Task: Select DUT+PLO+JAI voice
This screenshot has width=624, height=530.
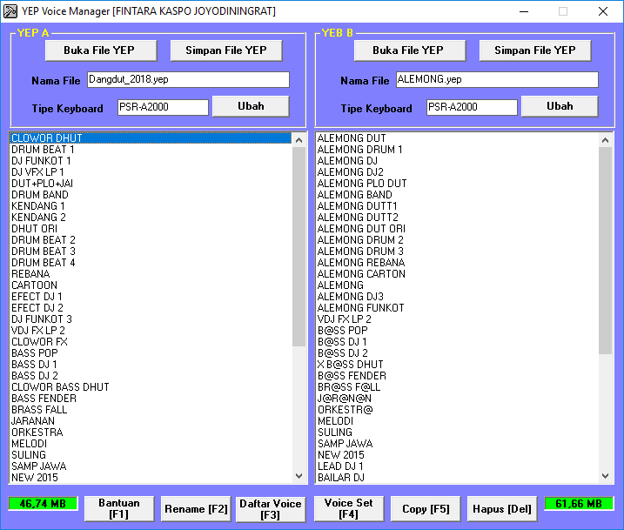Action: tap(150, 184)
